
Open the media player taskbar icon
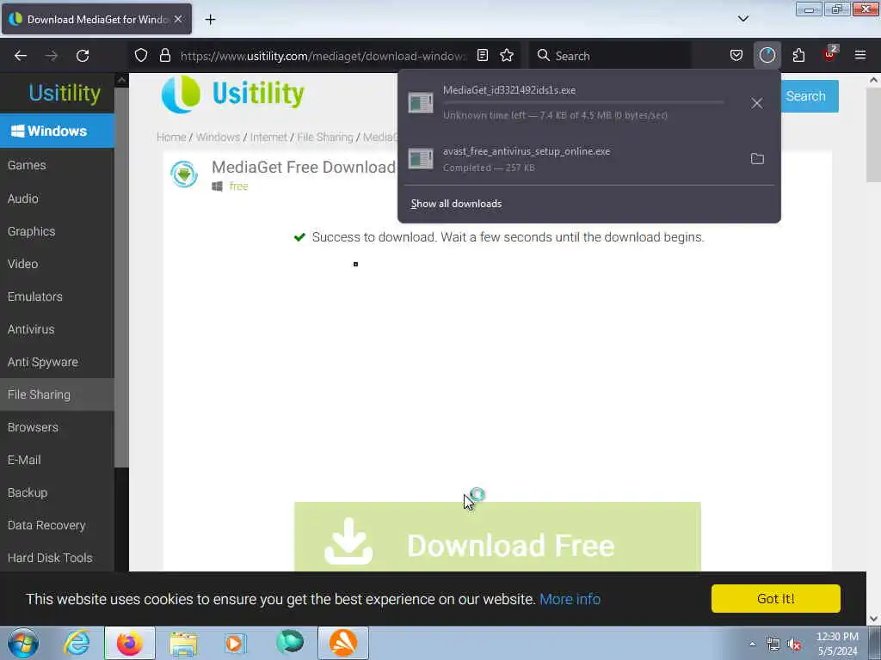(x=236, y=643)
